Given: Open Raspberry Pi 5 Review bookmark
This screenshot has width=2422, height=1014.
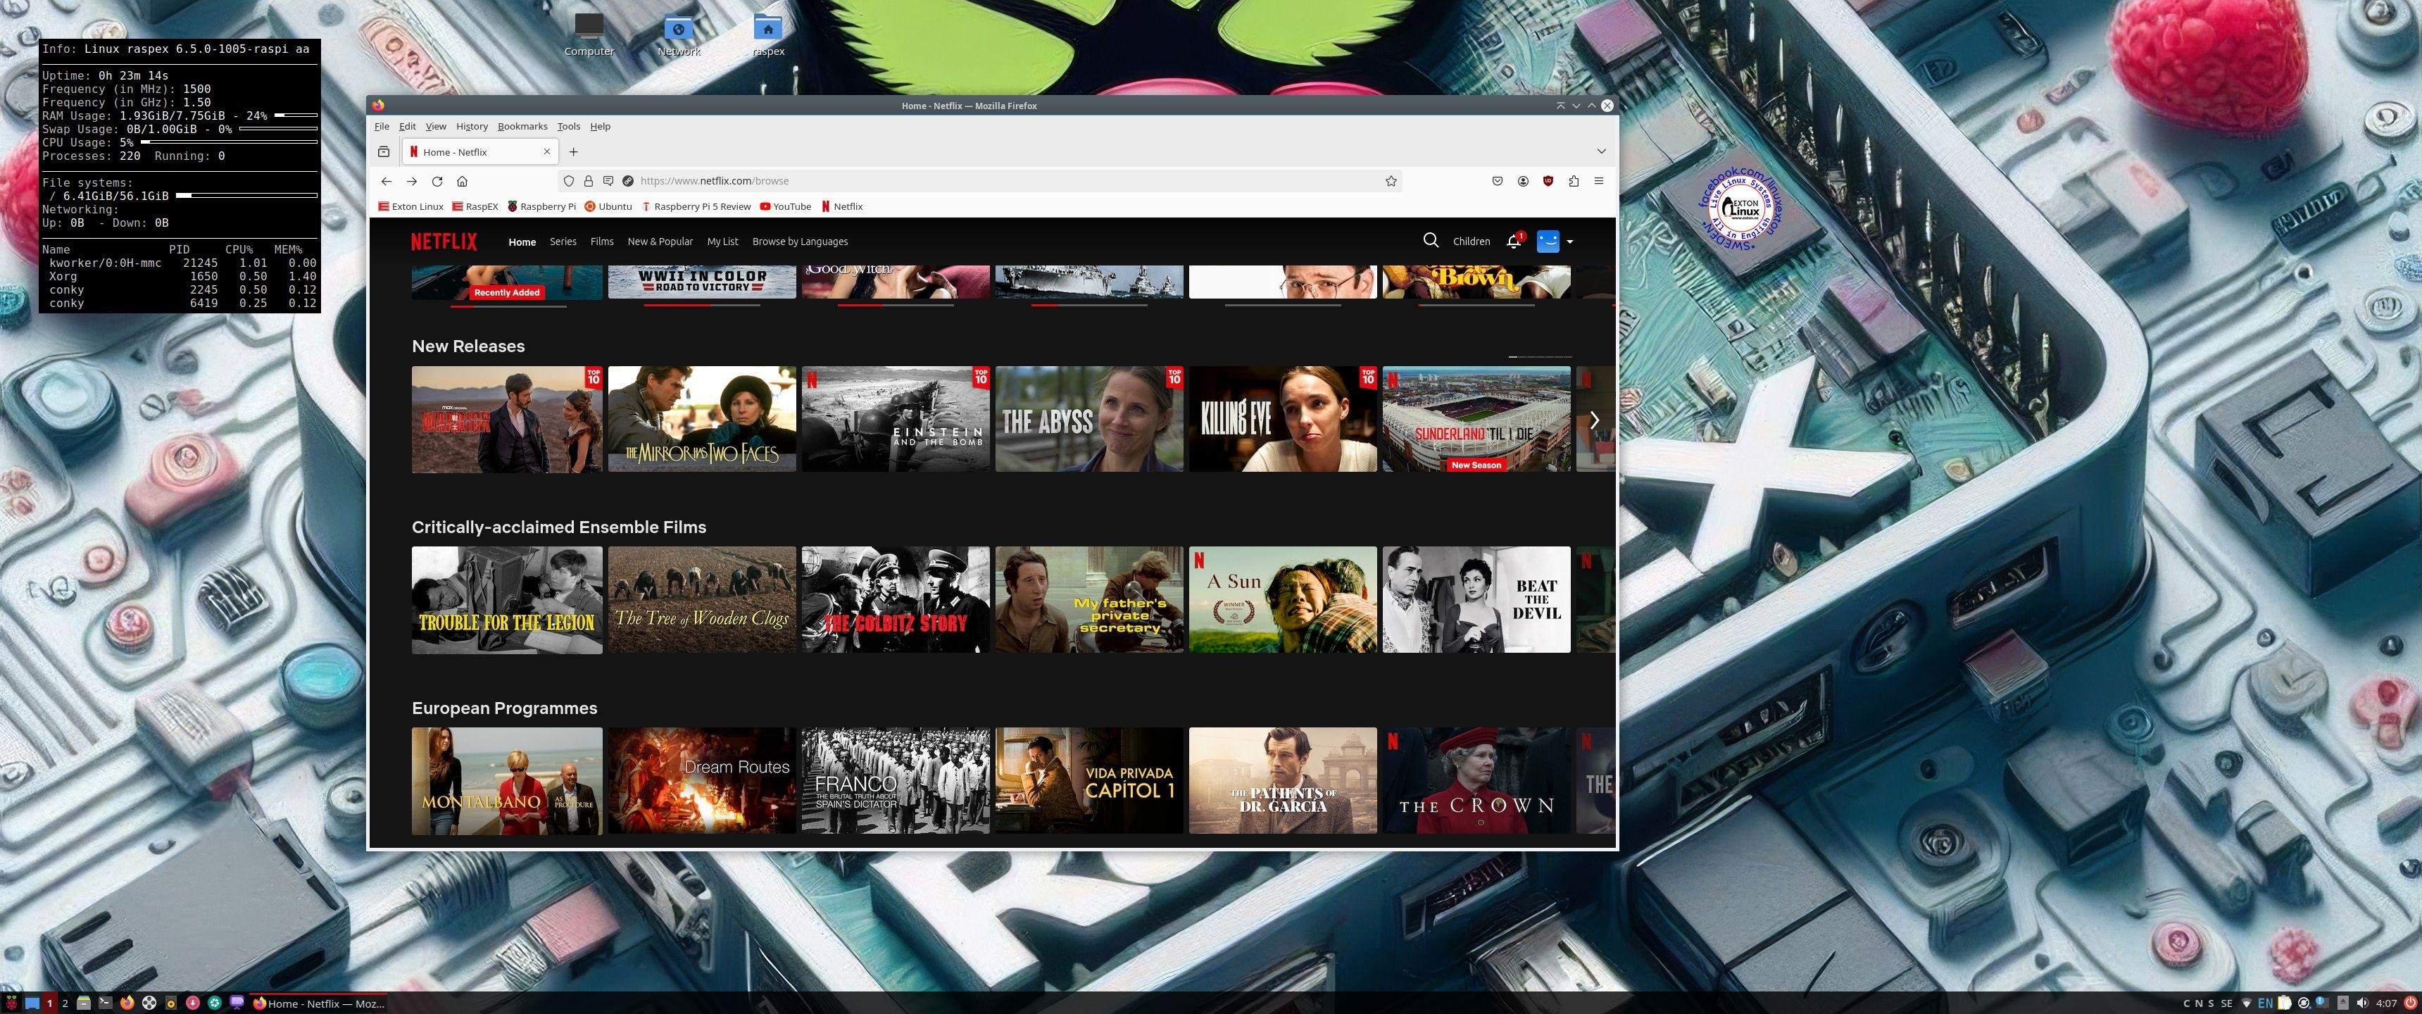Looking at the screenshot, I should (696, 206).
